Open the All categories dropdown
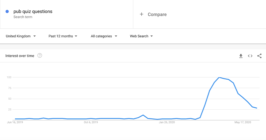The image size is (266, 140). click(x=104, y=36)
